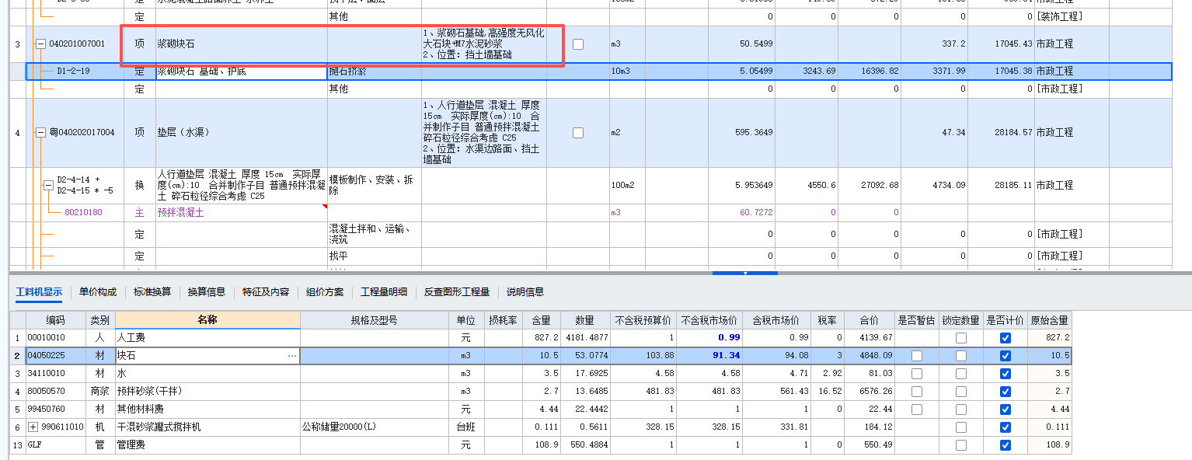Image resolution: width=1192 pixels, height=460 pixels.
Task: Tick the checkbox in the 浆砌块石 item row
Action: 578,44
